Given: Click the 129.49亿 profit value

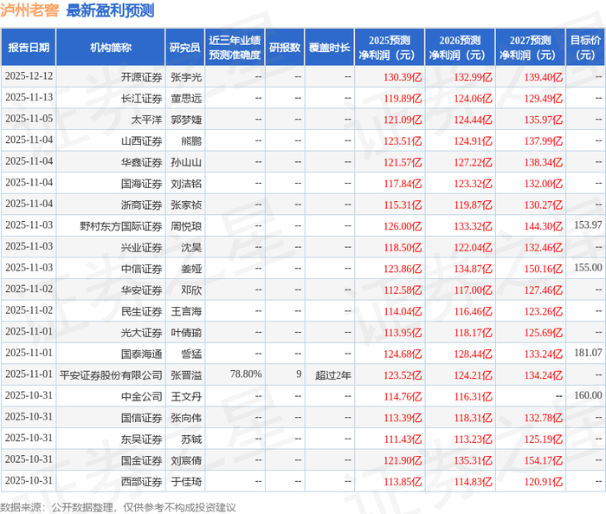Looking at the screenshot, I should click(544, 99).
